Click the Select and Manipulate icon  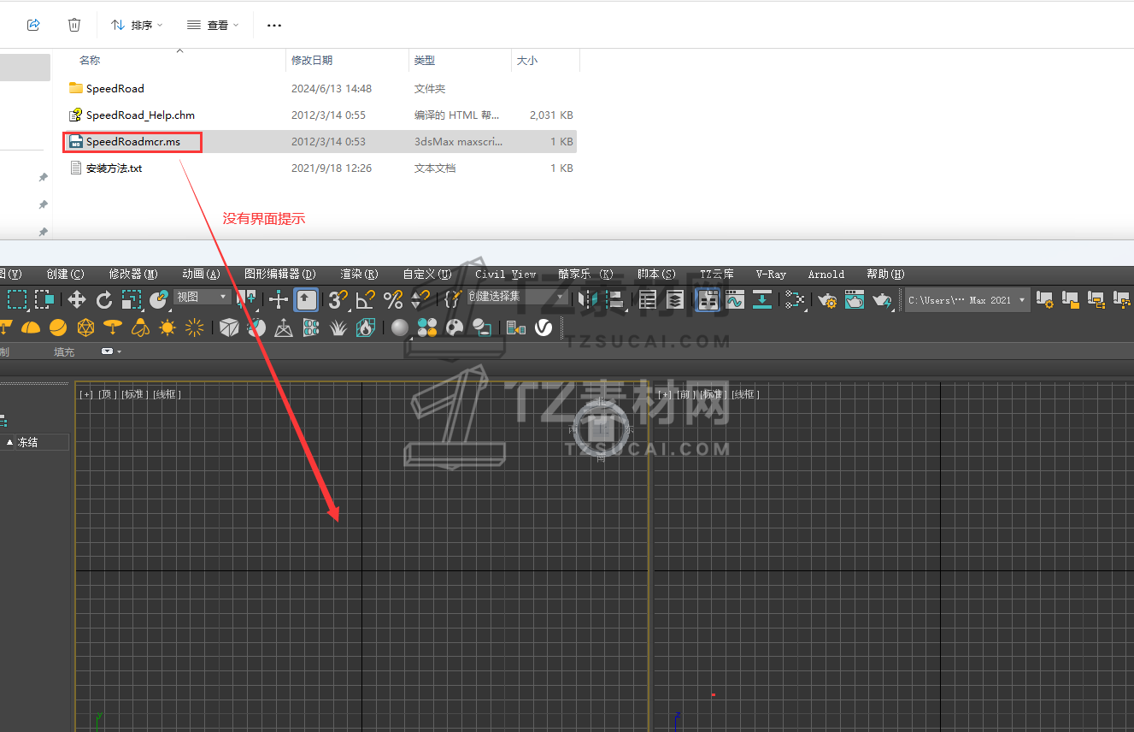(x=279, y=299)
